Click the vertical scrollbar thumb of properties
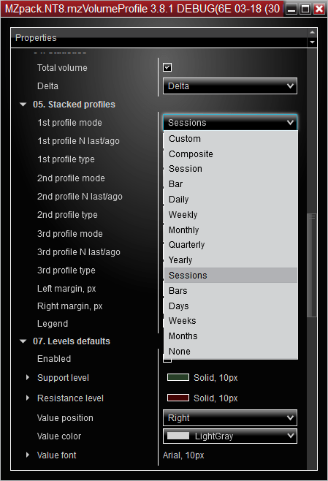Viewport: 328px width, 481px height. pyautogui.click(x=312, y=265)
